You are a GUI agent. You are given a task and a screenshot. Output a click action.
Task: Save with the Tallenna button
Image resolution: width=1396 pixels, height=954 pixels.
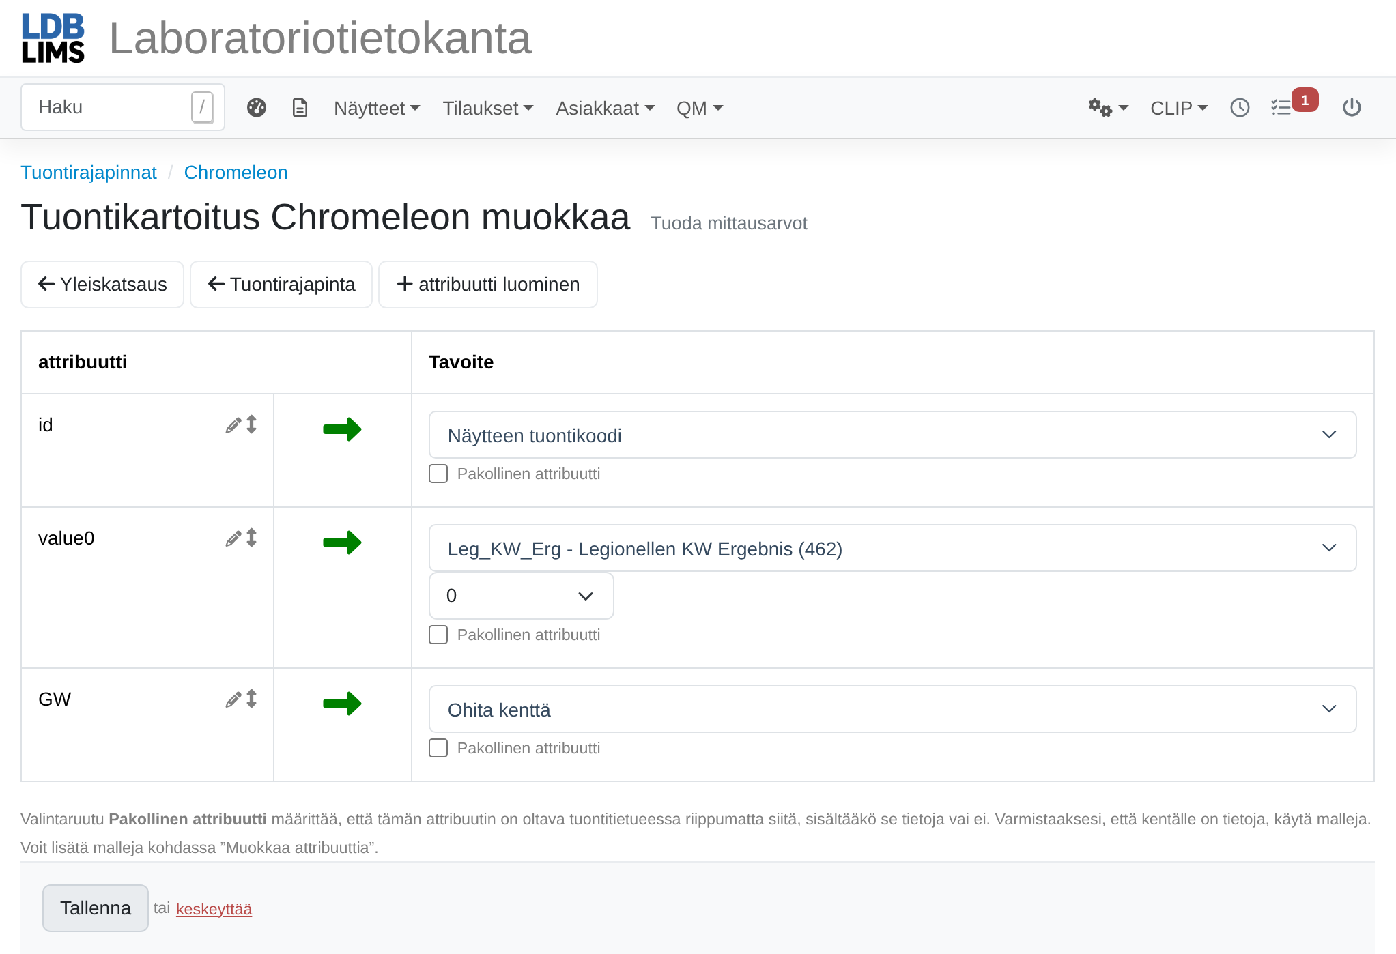point(96,908)
